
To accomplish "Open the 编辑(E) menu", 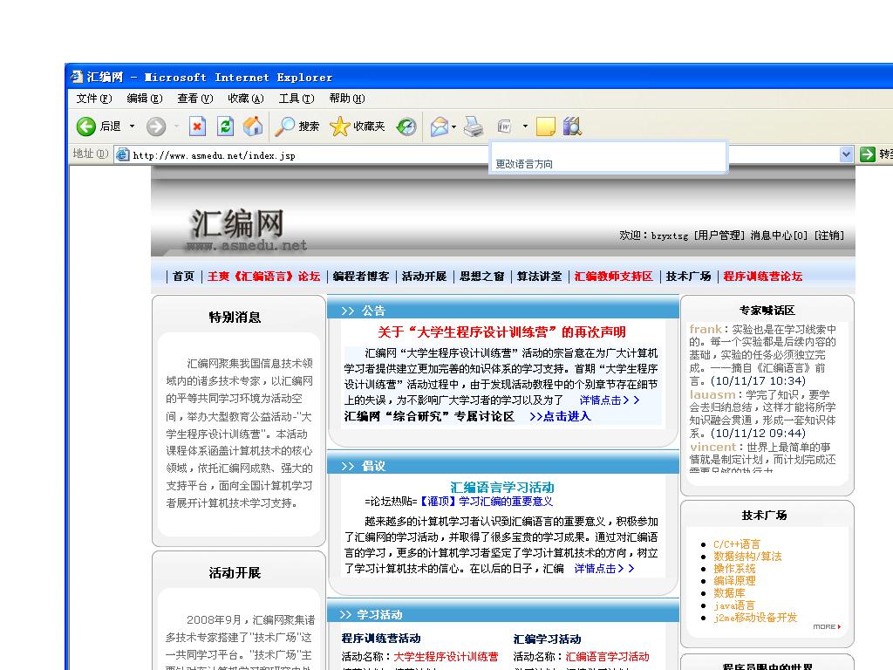I will point(145,99).
